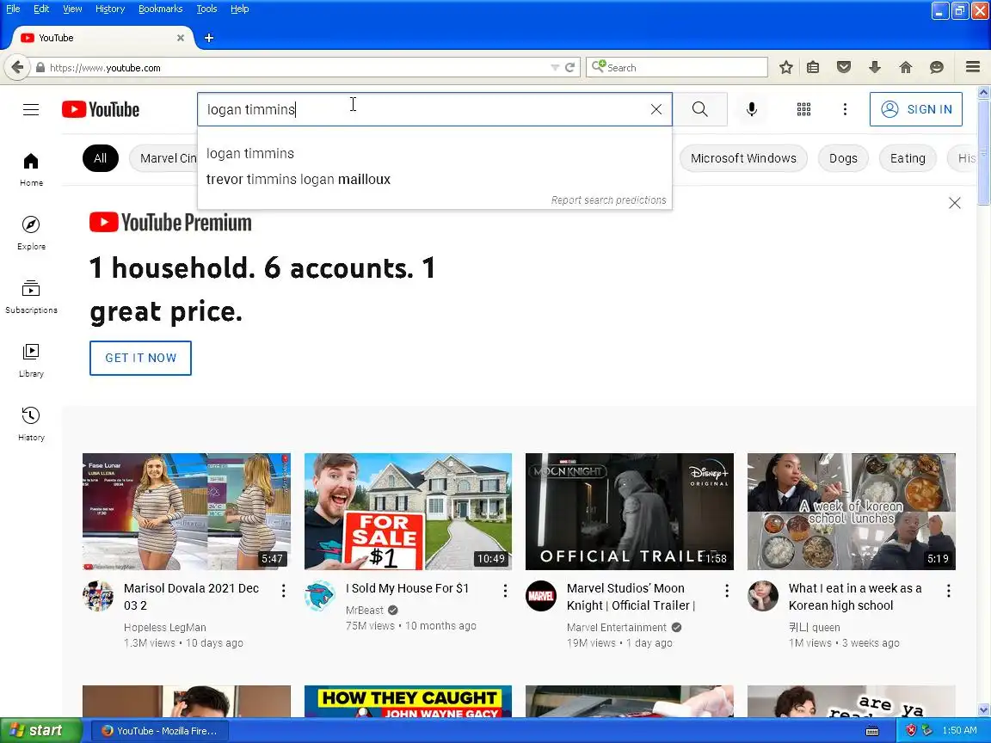The height and width of the screenshot is (743, 991).
Task: Close the YouTube browser tab
Action: click(180, 38)
